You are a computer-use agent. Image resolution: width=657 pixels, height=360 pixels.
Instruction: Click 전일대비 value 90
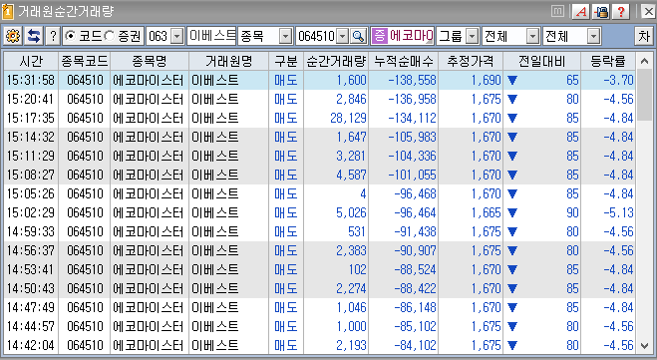click(x=572, y=212)
